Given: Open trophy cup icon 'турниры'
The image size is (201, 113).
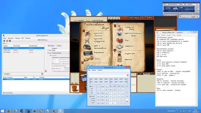Looking at the screenshot, I should coord(119,53).
